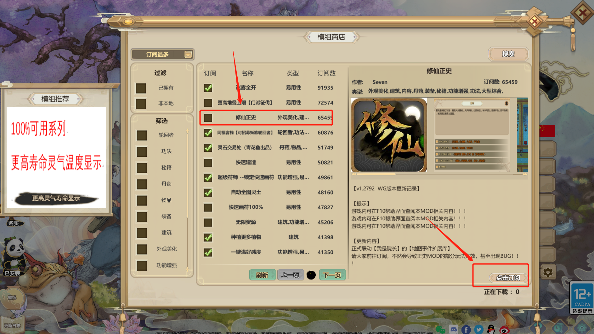Viewport: 594px width, 334px height.
Task: Open the gear settings icon
Action: click(x=548, y=272)
